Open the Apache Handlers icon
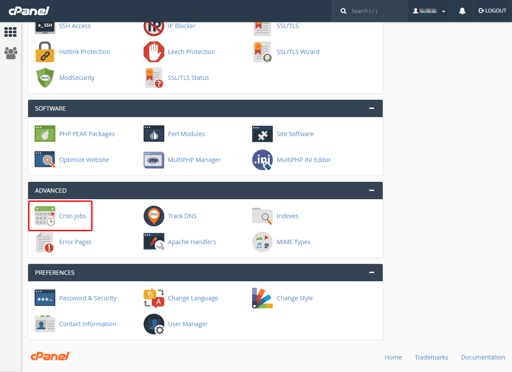This screenshot has width=512, height=372. point(154,242)
